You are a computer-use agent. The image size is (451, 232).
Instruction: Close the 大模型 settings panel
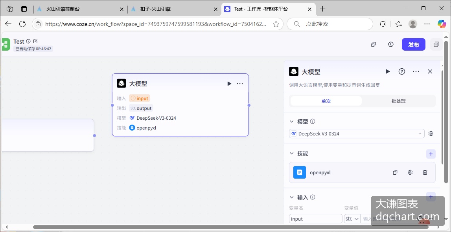(x=430, y=71)
